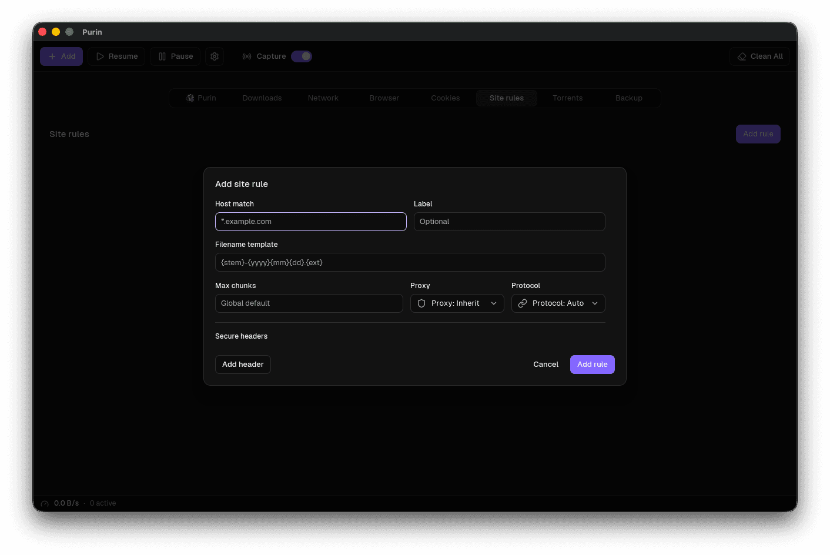Screen dimensions: 830x555
Task: Click the 0.0 B/s speed readout
Action: (x=66, y=503)
